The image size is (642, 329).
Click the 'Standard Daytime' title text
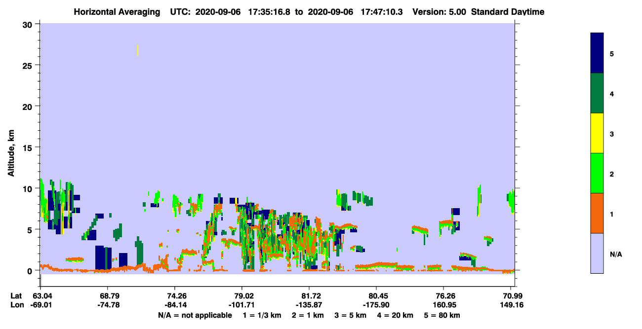click(x=508, y=11)
